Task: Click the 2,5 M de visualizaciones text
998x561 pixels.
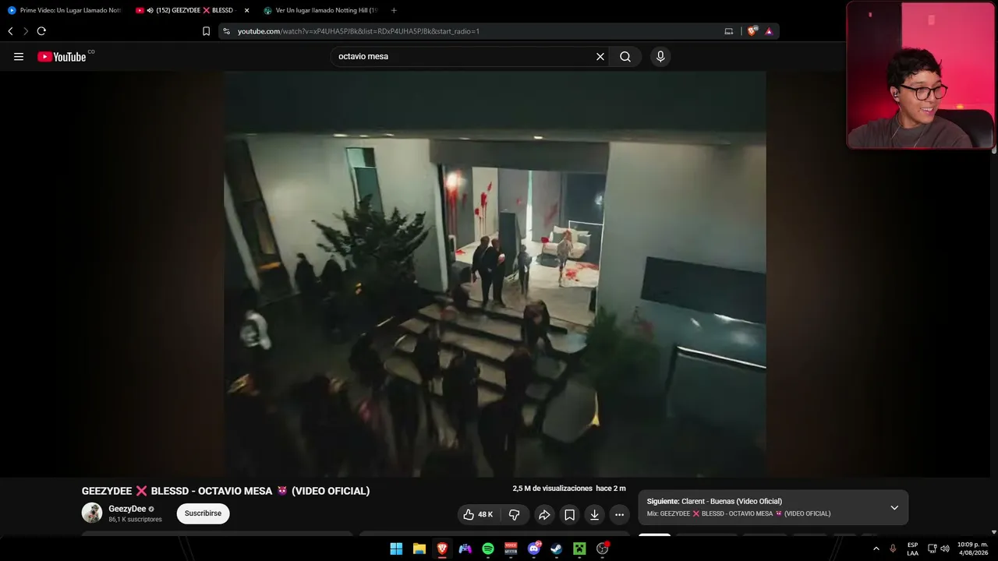Action: [x=553, y=489]
